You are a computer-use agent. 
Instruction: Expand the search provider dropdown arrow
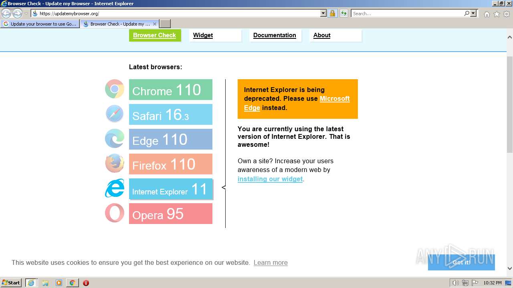click(473, 13)
